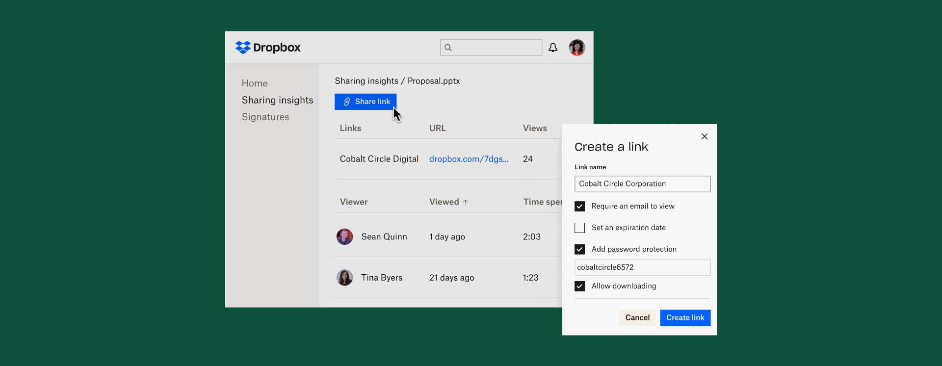Click the view count 24
Viewport: 942px width, 366px height.
coord(528,159)
